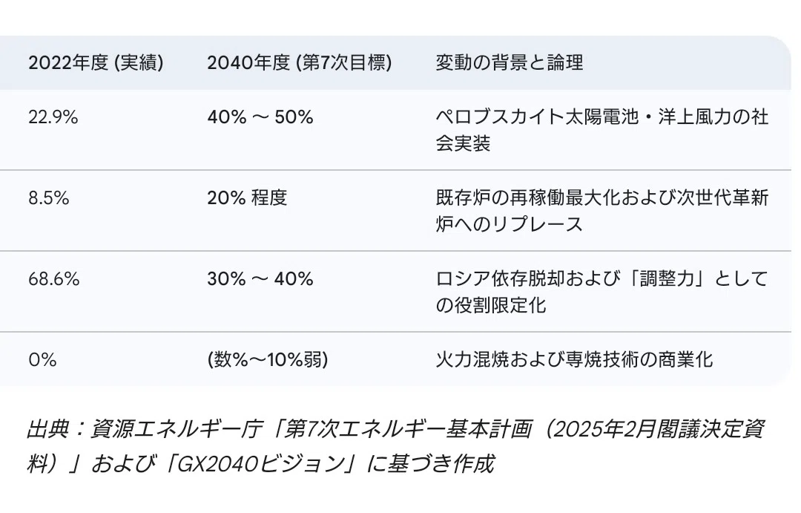Image resolution: width=801 pixels, height=513 pixels.
Task: Select the 0% cell
Action: (42, 360)
